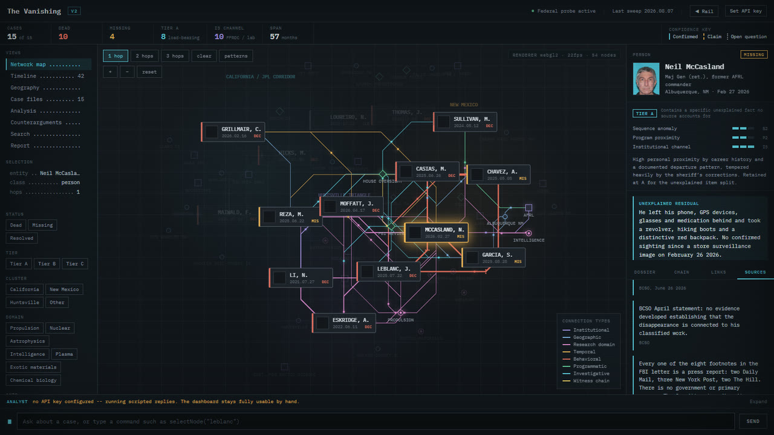774x435 pixels.
Task: Enable the Resolved status filter
Action: [22, 238]
